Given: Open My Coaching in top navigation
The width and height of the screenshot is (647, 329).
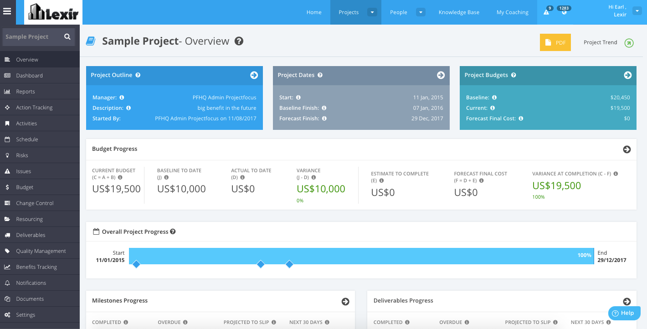Looking at the screenshot, I should click(513, 12).
